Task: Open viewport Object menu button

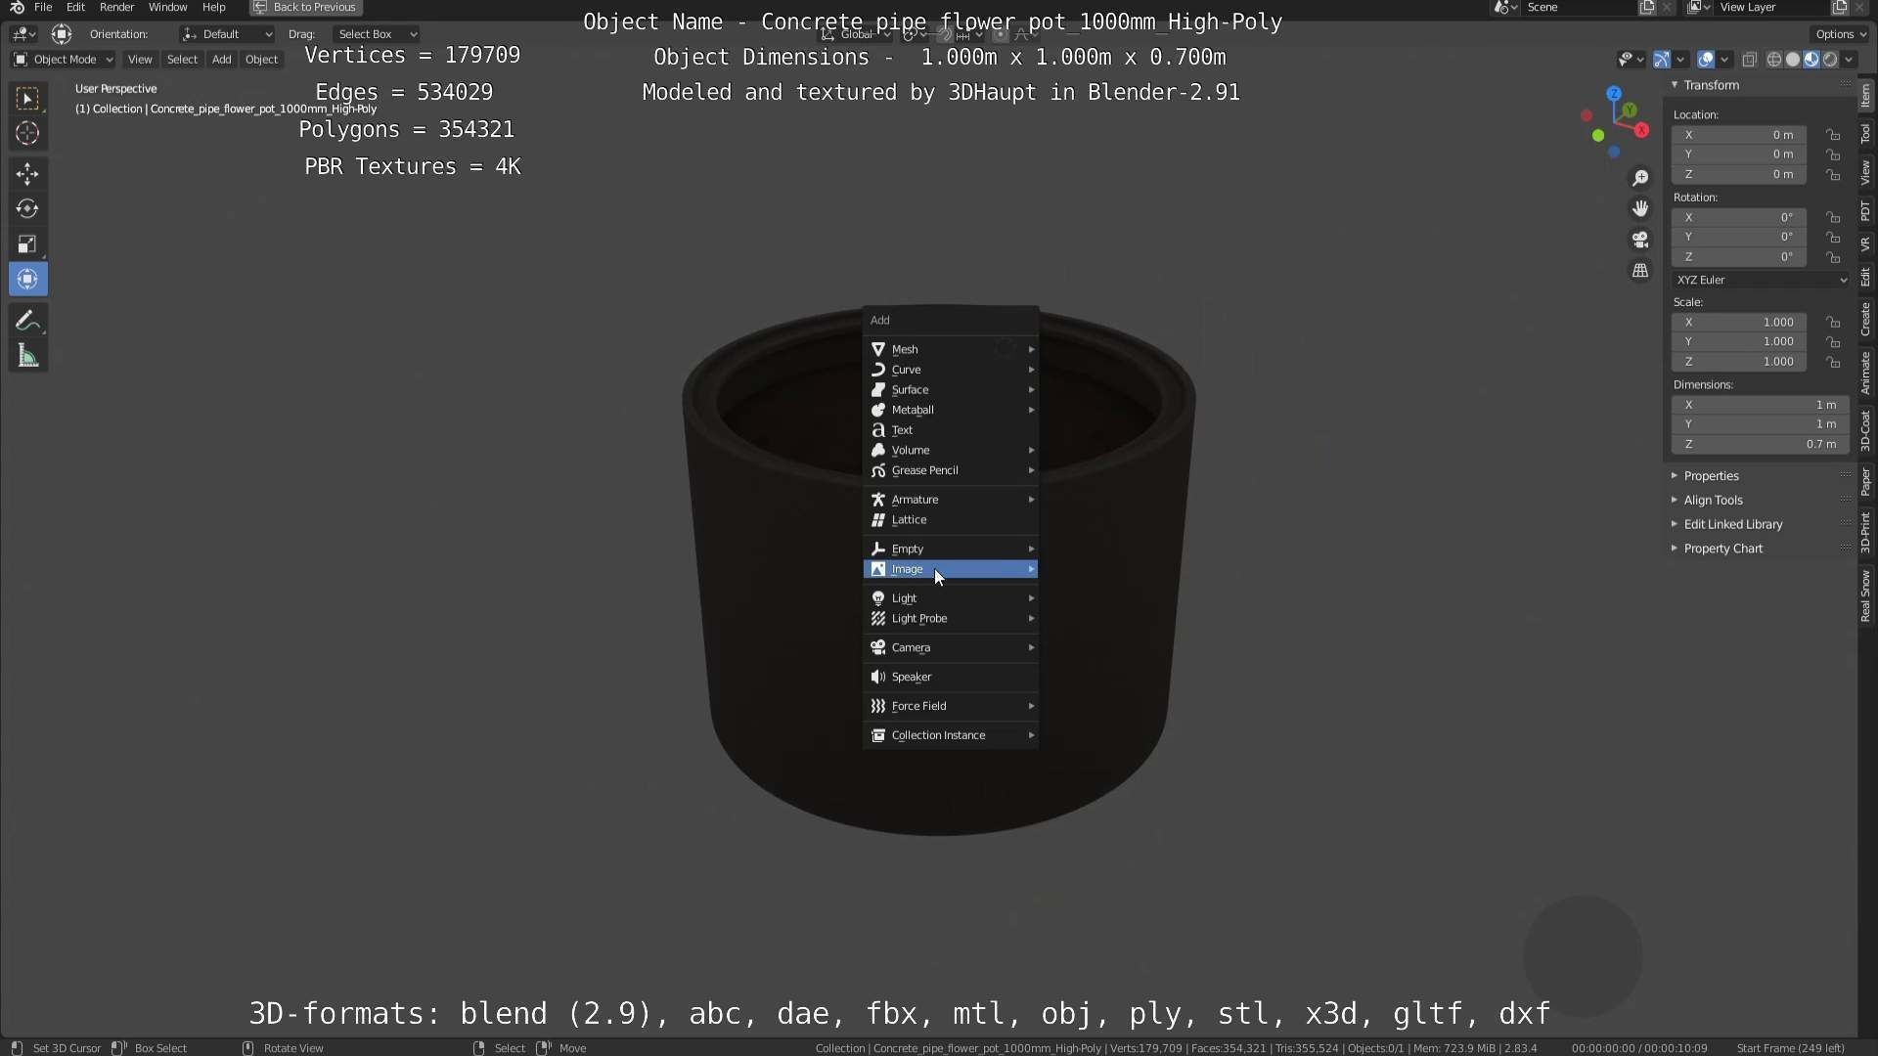Action: [261, 60]
